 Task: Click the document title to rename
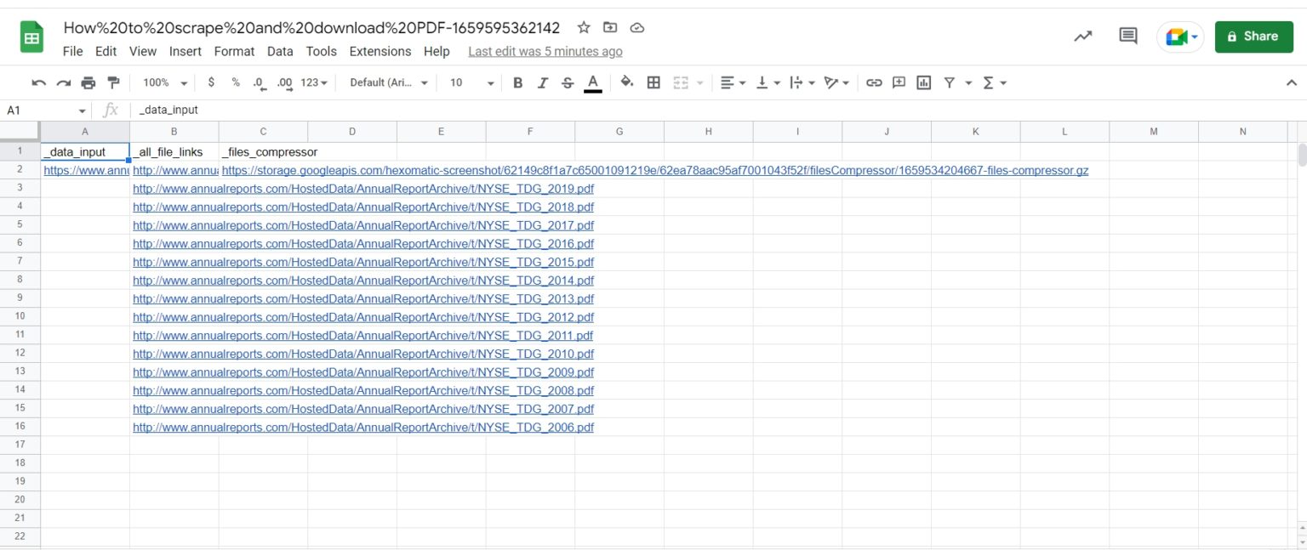point(311,27)
